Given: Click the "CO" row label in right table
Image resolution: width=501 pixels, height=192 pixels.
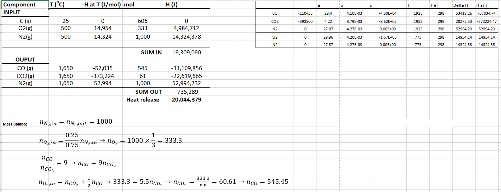Looking at the screenshot, I should (x=274, y=13).
